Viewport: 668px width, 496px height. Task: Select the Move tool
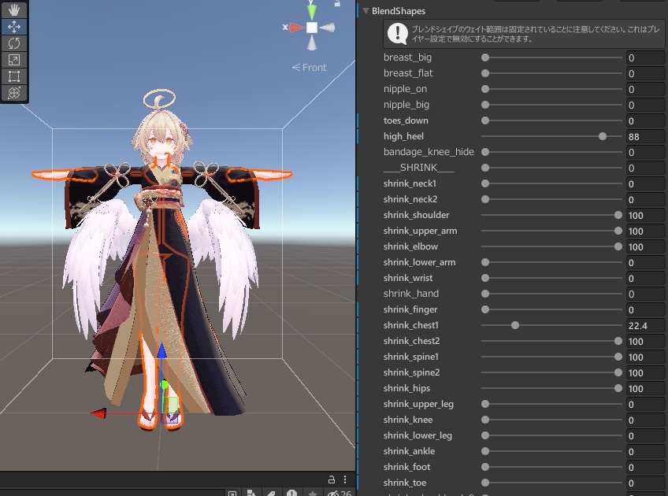click(14, 27)
